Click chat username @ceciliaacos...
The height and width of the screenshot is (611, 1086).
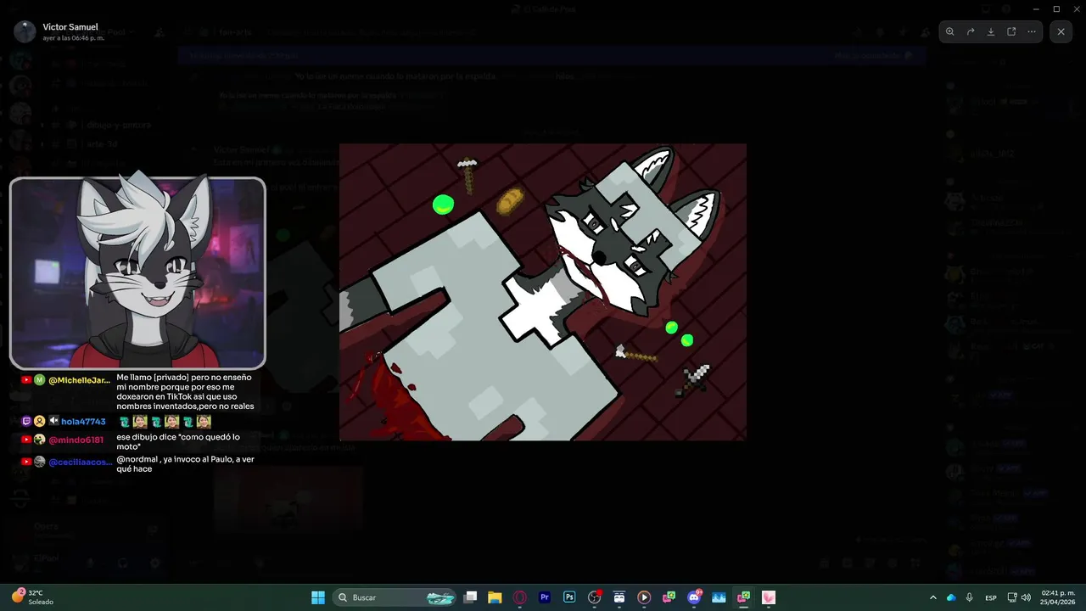[80, 462]
